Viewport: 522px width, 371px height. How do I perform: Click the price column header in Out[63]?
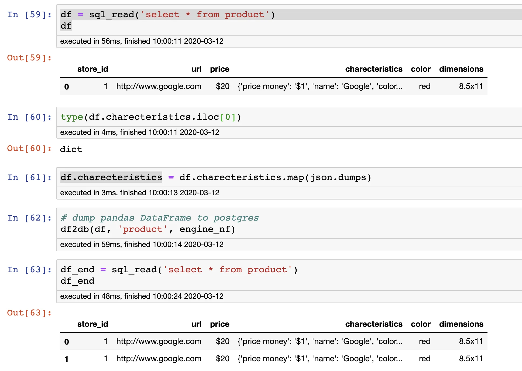219,324
